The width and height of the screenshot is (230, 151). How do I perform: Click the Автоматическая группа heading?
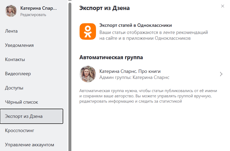coord(111,57)
